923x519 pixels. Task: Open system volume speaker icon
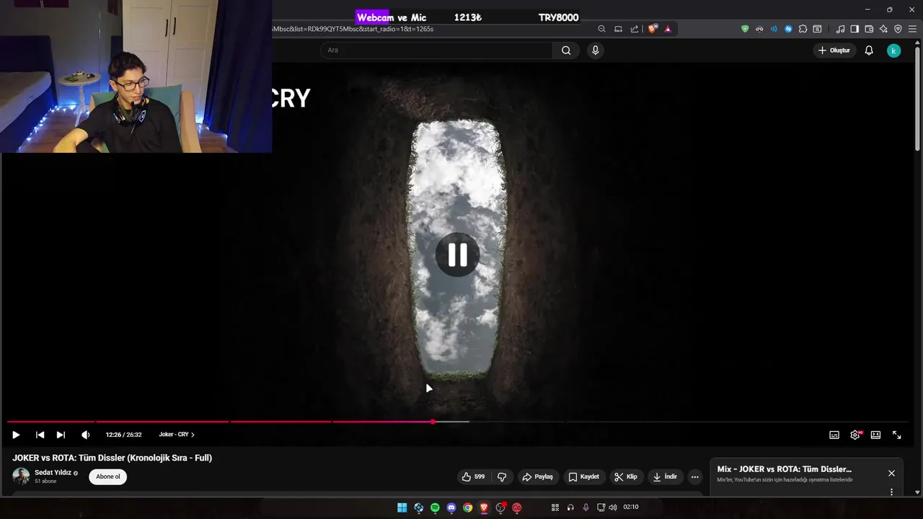point(612,507)
